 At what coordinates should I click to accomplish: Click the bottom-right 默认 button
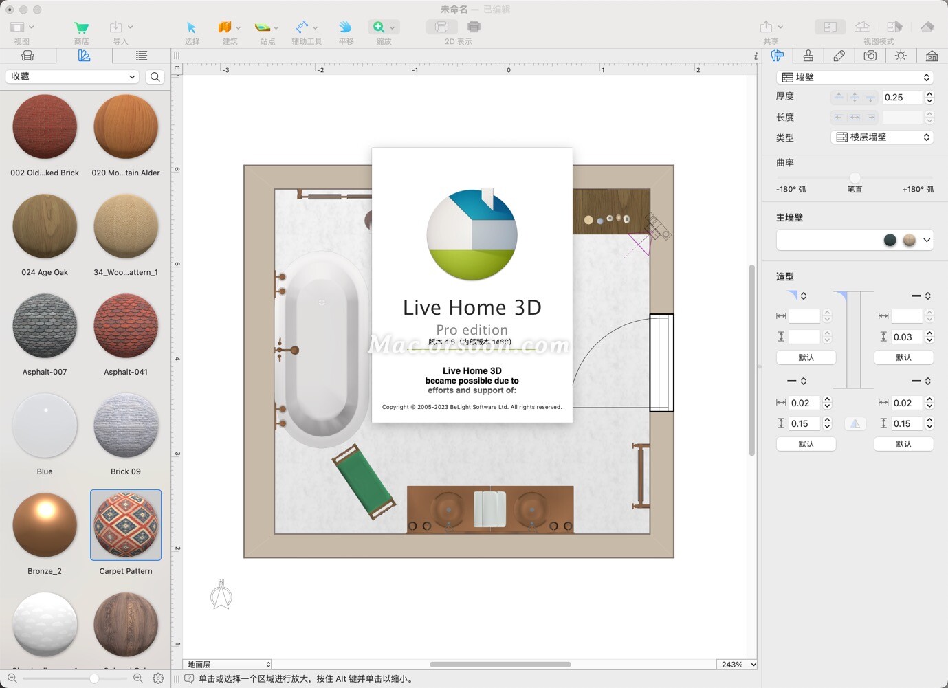[903, 444]
